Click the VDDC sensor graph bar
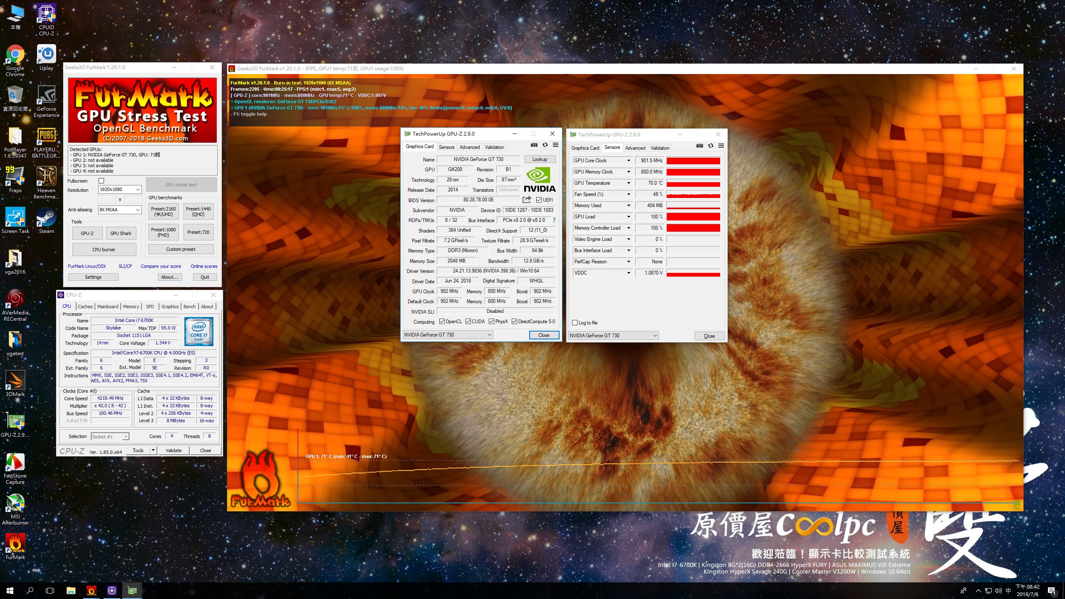The width and height of the screenshot is (1065, 599). 693,273
